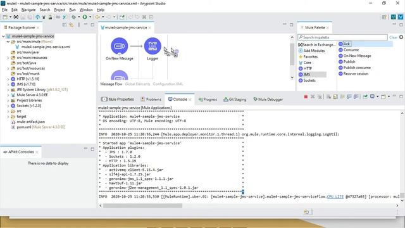Viewport: 405px width, 228px height.
Task: Open the Project menu
Action: tap(59, 10)
